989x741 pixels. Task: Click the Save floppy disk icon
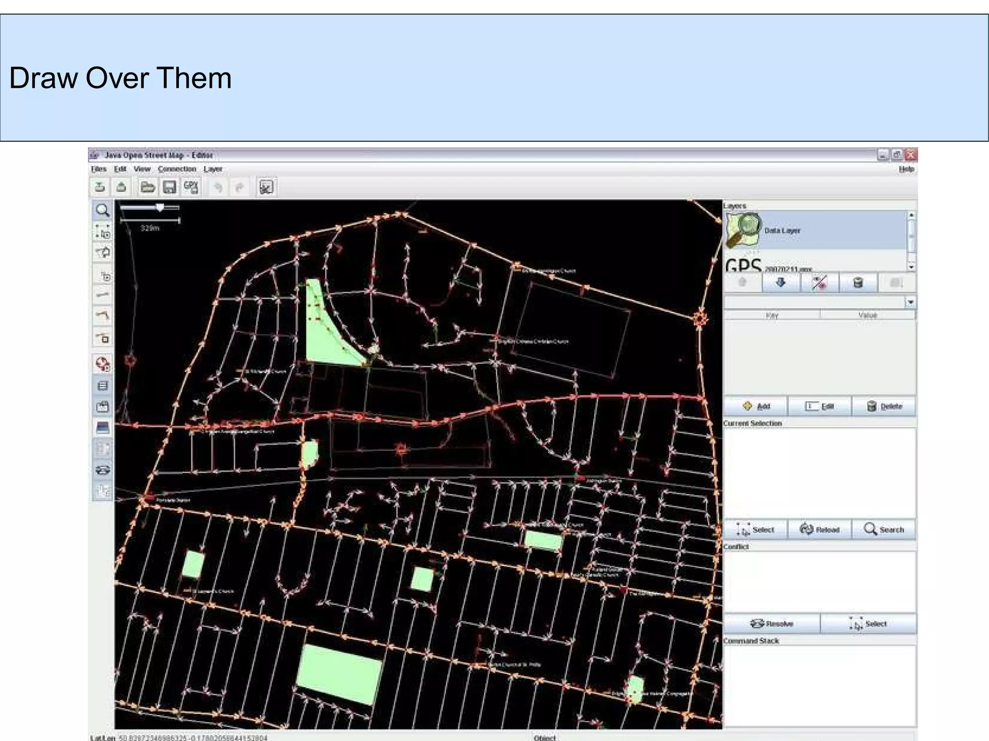coord(169,187)
